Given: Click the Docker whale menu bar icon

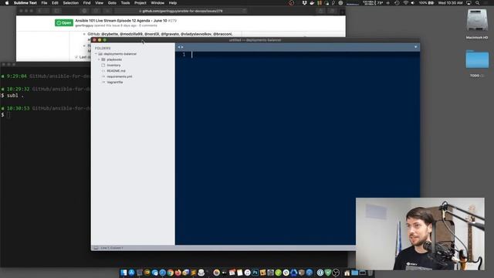Looking at the screenshot, I should coord(312,3).
